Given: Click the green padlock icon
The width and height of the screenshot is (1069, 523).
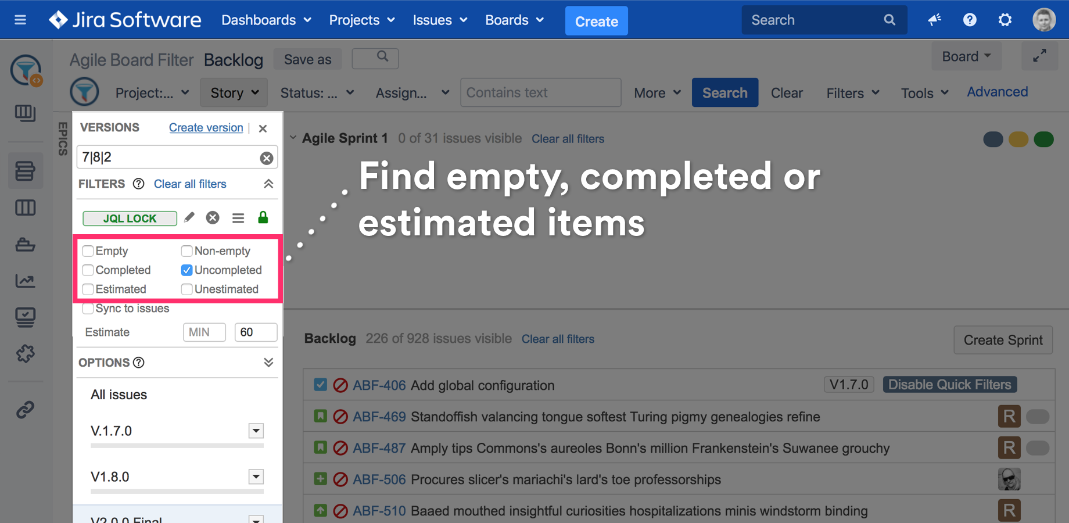Looking at the screenshot, I should click(263, 217).
